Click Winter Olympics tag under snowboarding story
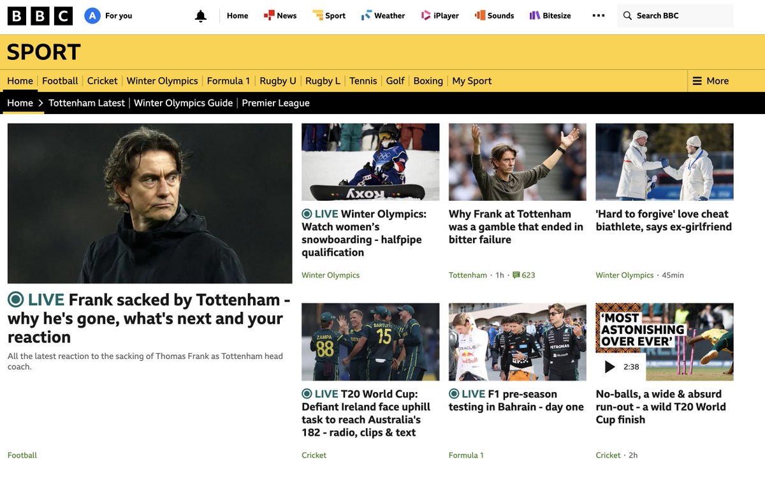 (330, 275)
